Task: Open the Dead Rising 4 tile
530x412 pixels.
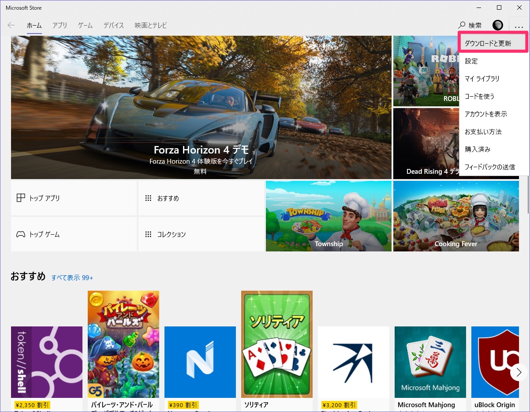Action: click(x=426, y=143)
